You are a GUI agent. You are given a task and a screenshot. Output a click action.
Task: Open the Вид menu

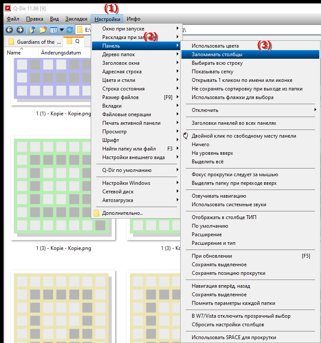point(54,19)
